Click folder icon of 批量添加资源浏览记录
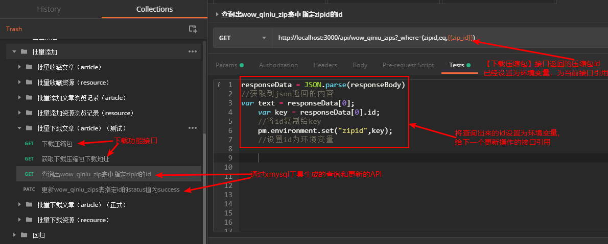Image resolution: width=608 pixels, height=244 pixels. (x=29, y=113)
